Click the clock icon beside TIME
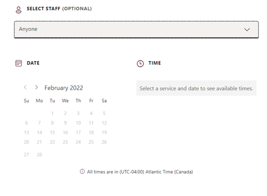Screen dimensions: 267x196 pos(140,63)
